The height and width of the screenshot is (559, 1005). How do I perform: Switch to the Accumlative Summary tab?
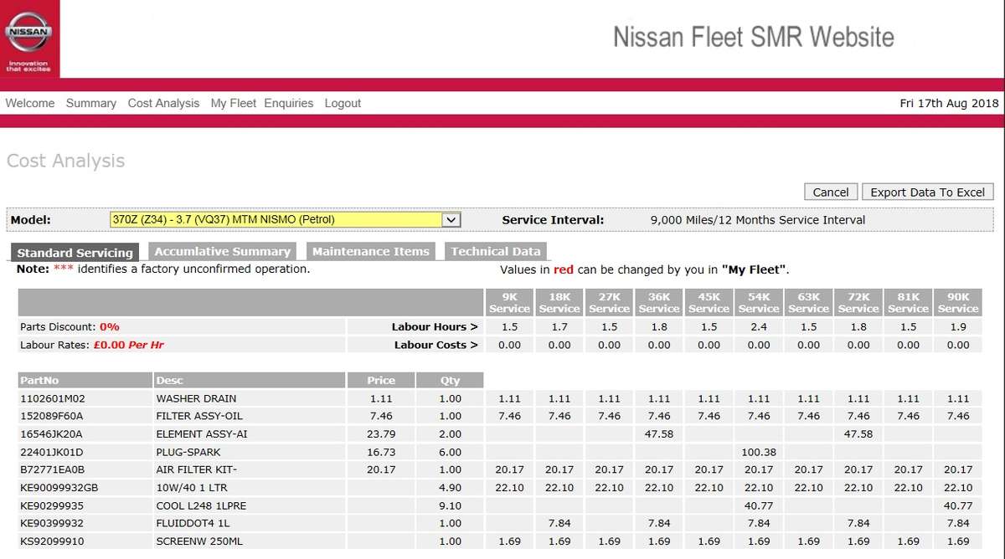coord(222,251)
